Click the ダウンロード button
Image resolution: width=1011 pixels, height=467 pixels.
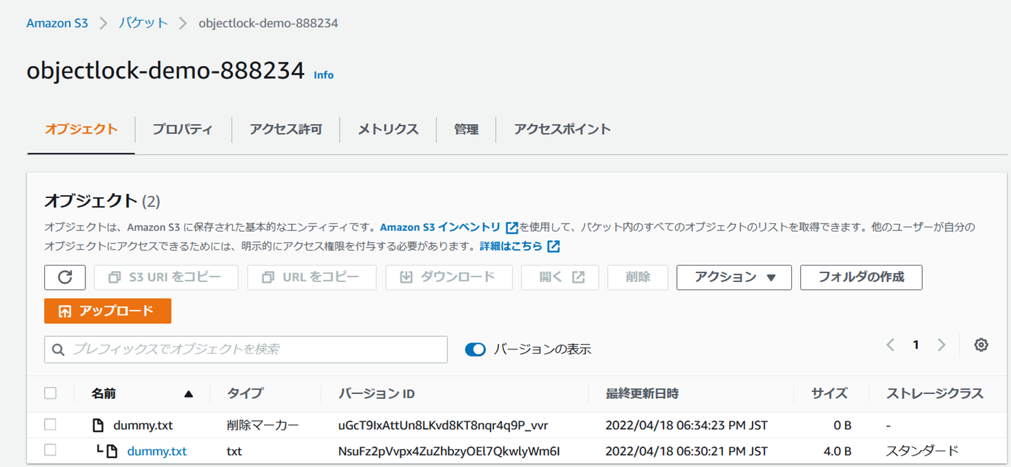(449, 277)
